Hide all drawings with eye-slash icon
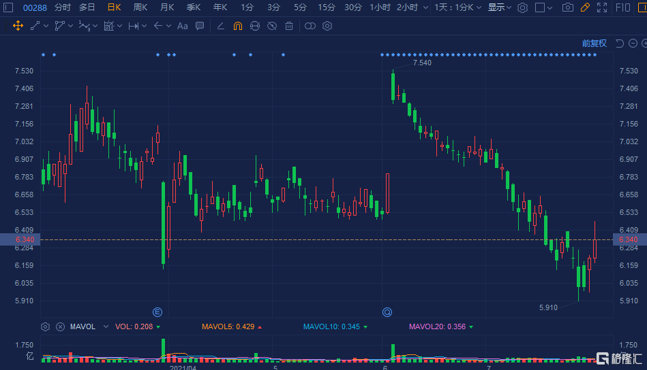The image size is (647, 370). click(272, 26)
